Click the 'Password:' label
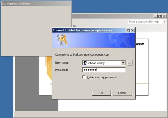Screen dimensions: 168x118 [61, 70]
